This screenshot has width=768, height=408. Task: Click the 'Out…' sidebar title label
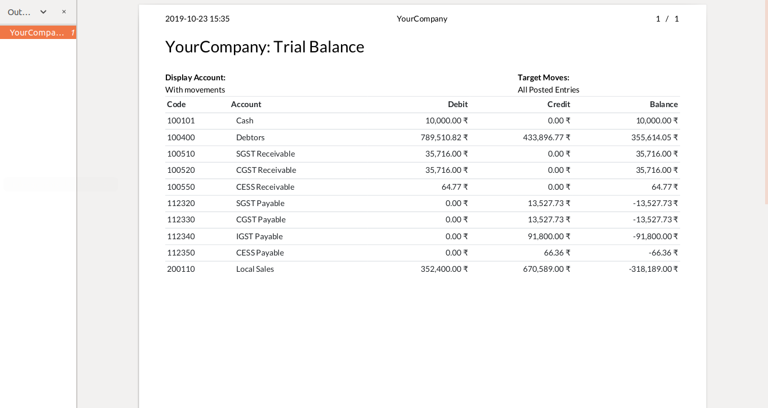click(x=19, y=12)
